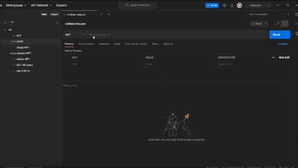Click the blue Invite button
The width and height of the screenshot is (298, 168).
[x=212, y=5]
